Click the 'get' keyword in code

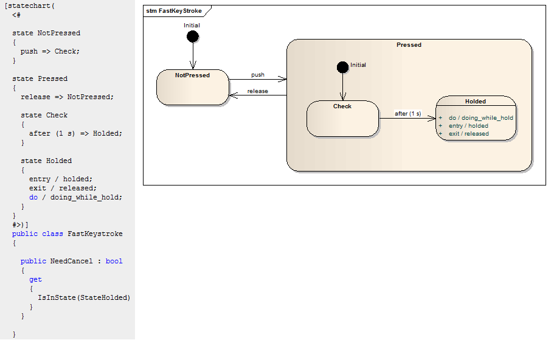35,279
